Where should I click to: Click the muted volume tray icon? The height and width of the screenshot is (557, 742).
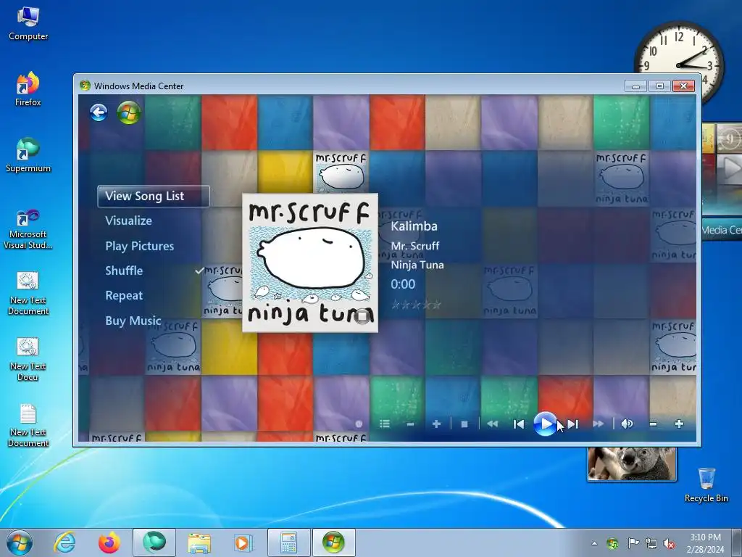coord(669,543)
